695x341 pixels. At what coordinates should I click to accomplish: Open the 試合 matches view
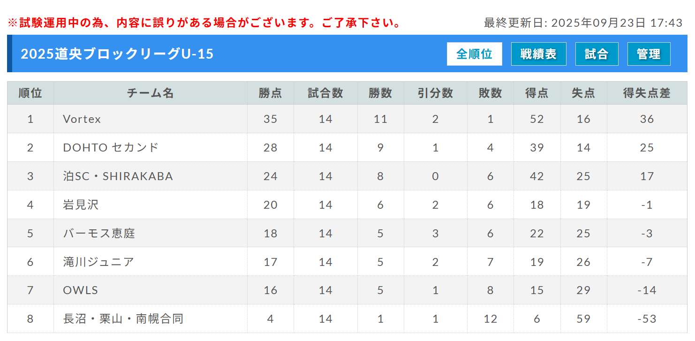[597, 54]
